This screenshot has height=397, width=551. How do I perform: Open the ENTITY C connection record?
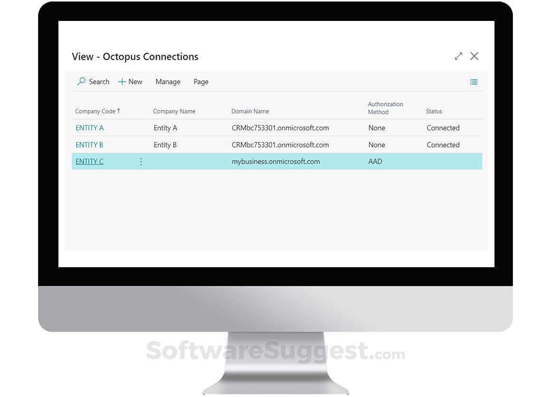pos(89,161)
